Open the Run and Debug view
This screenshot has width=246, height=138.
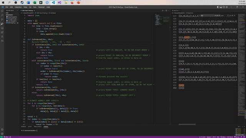[2, 24]
